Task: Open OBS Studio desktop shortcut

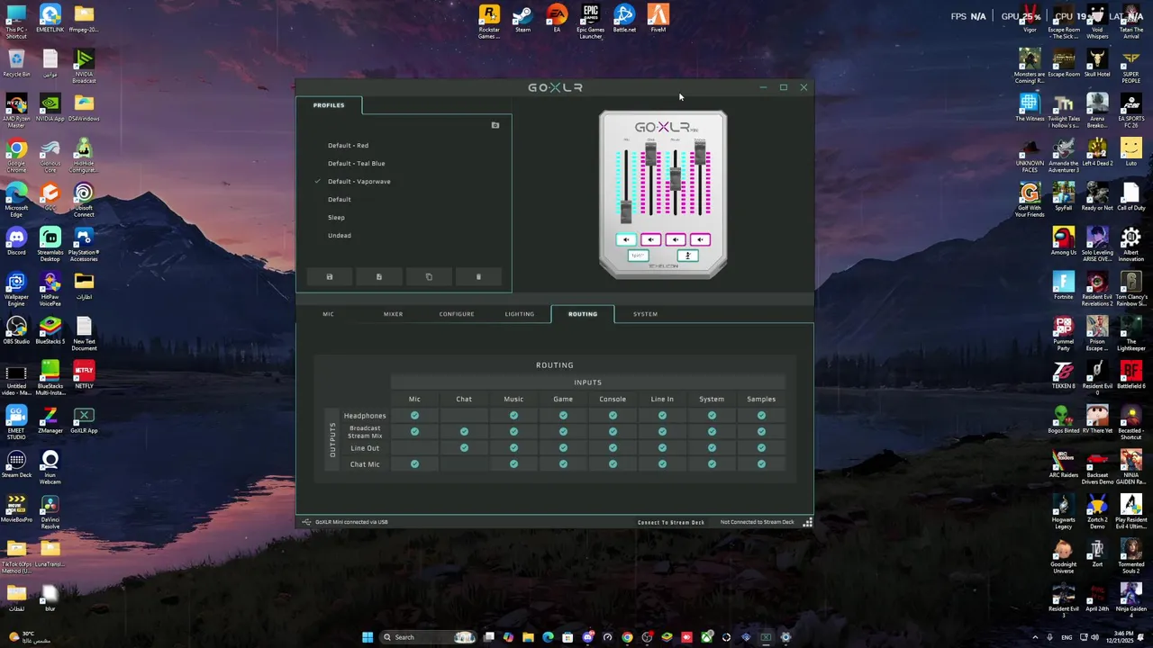Action: [x=16, y=329]
